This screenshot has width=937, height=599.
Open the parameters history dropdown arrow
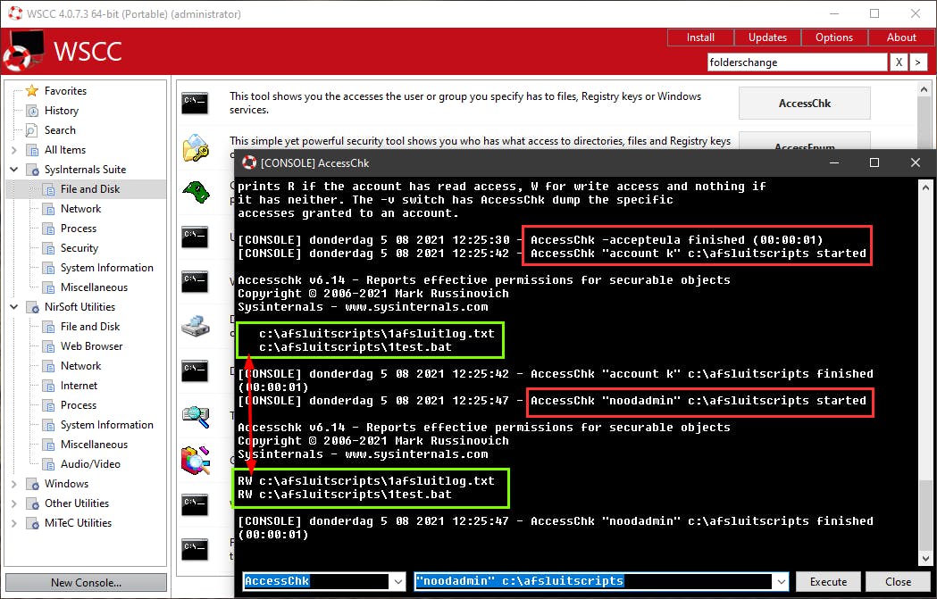(781, 581)
